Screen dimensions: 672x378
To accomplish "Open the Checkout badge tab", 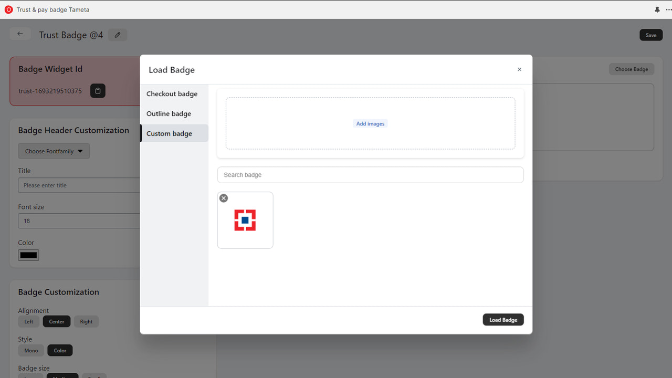I will point(172,93).
